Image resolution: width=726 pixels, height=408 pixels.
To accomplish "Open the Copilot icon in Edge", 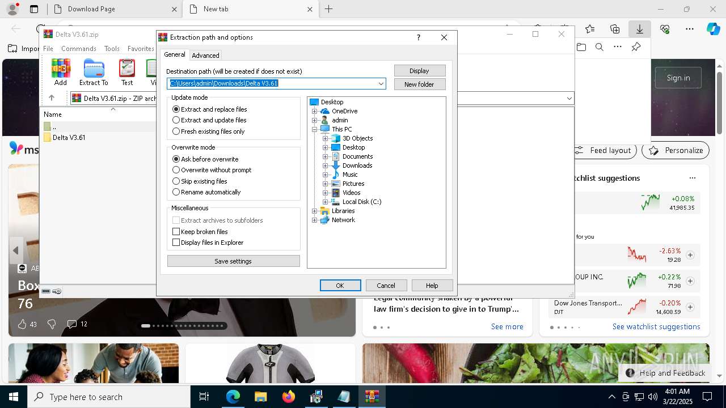I will (713, 29).
